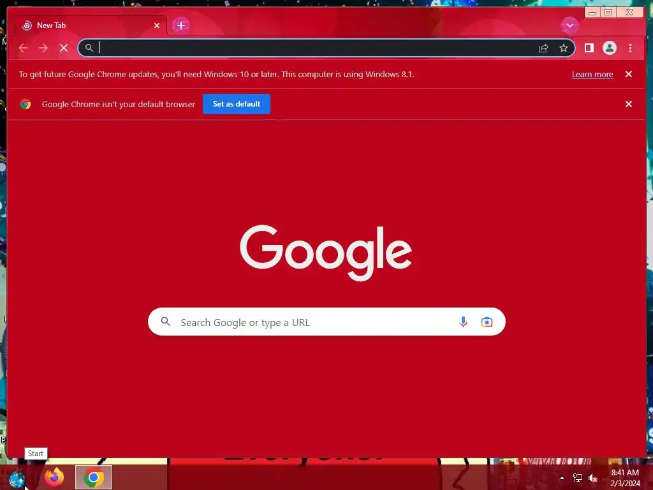
Task: Click the Chrome icon in default browser bar
Action: click(26, 104)
